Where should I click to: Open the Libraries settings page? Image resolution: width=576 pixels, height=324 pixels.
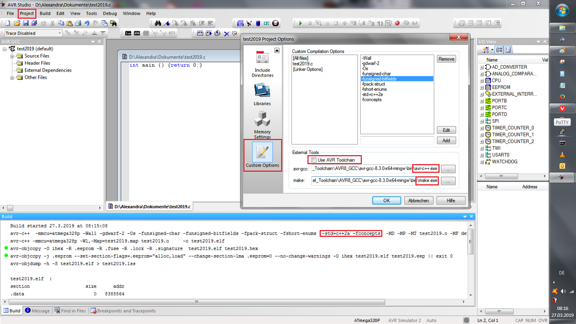[262, 94]
